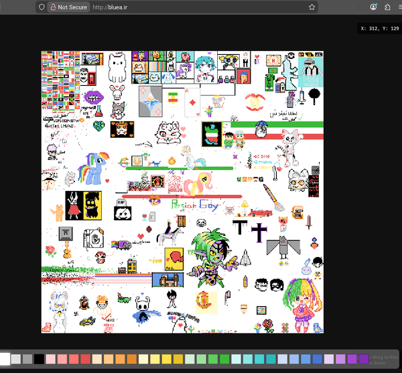The width and height of the screenshot is (402, 373).
Task: Click the red sports car pixel art
Action: tap(260, 213)
